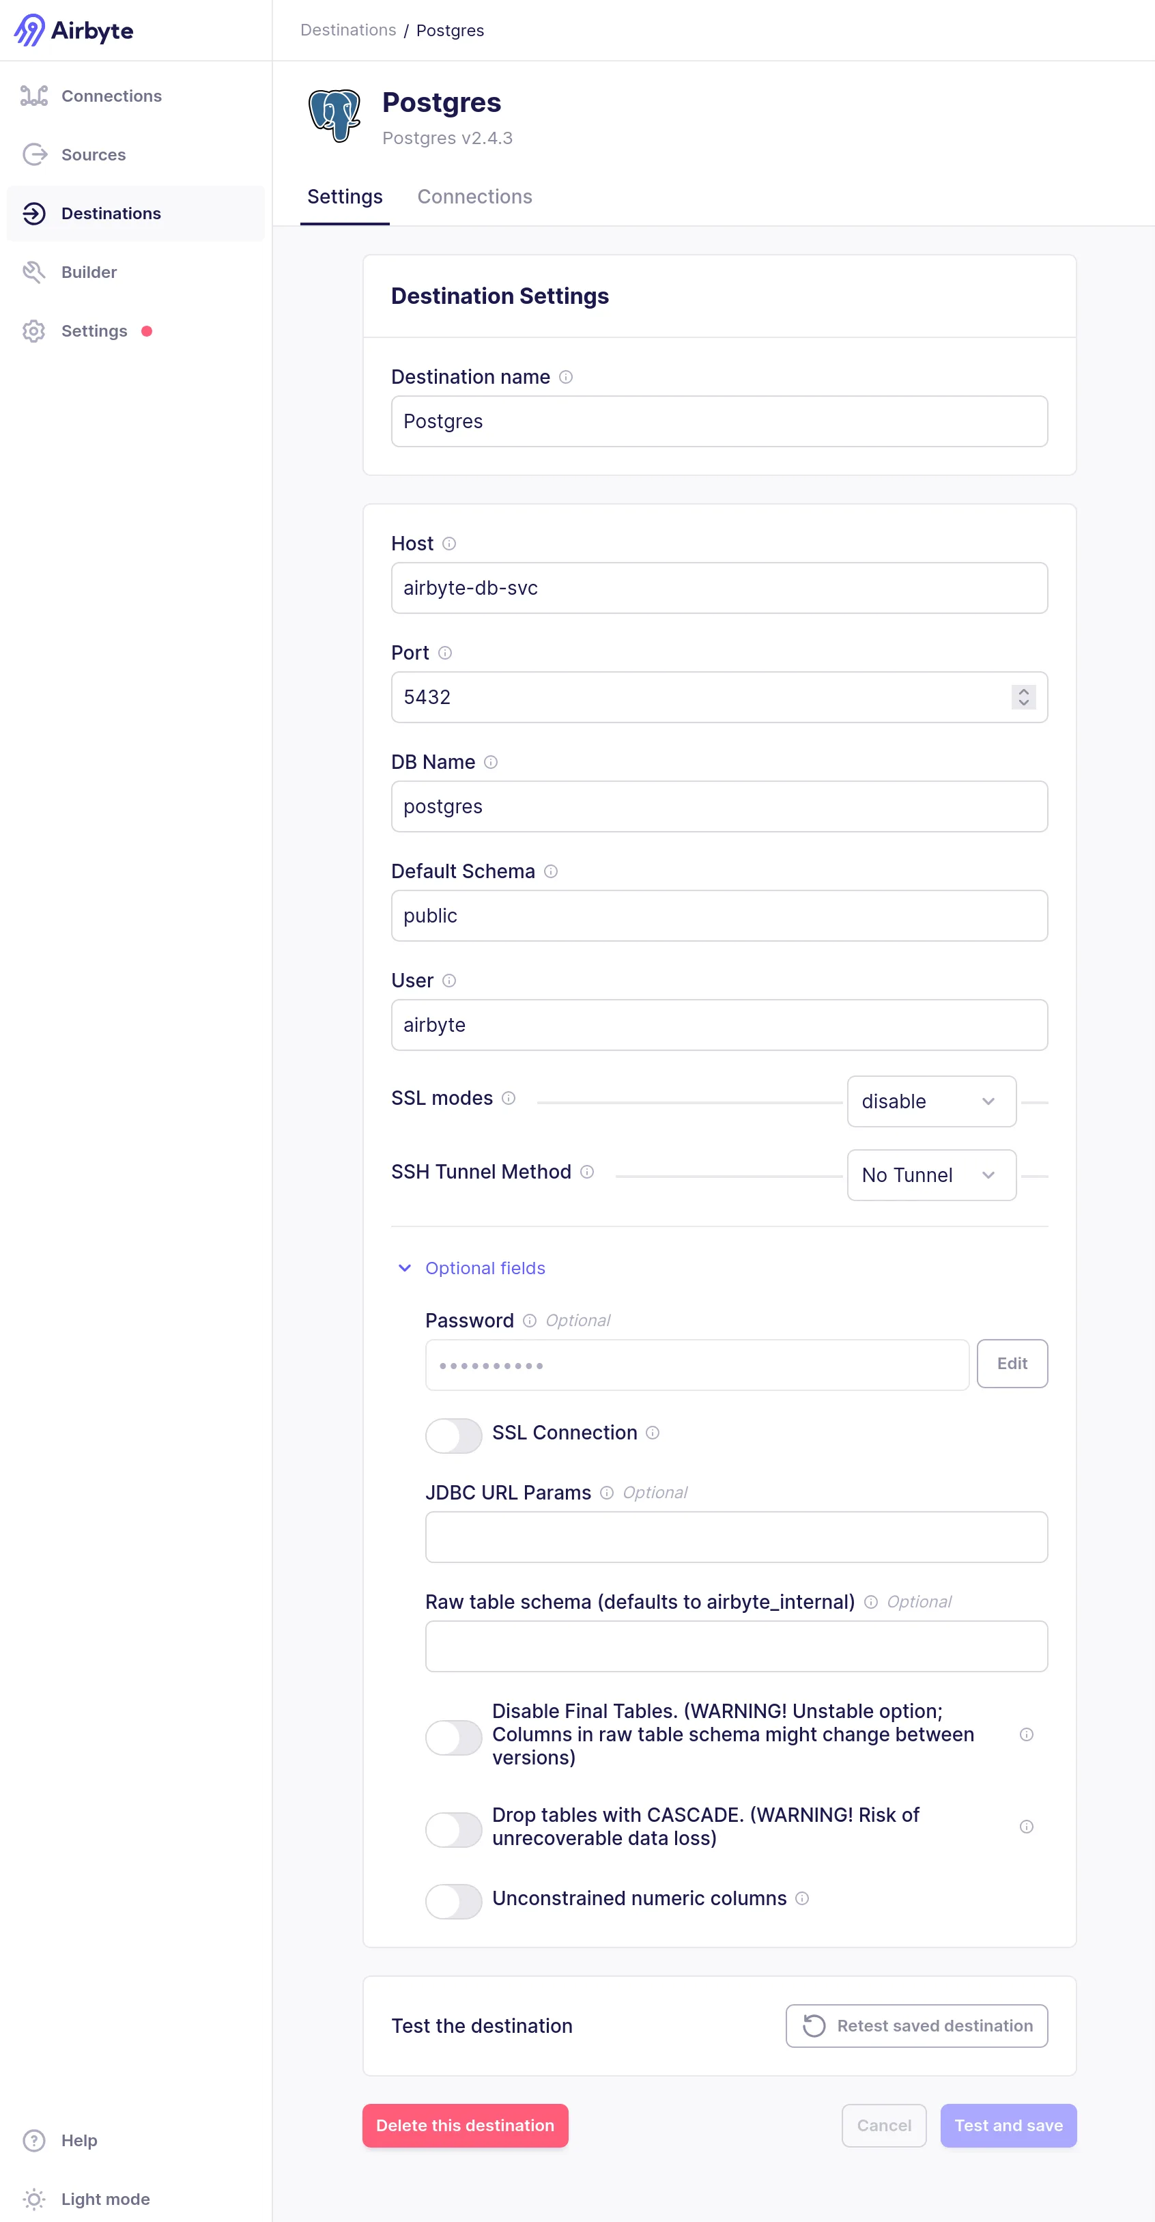Go to Destinations in the sidebar
This screenshot has height=2222, width=1155.
click(135, 213)
